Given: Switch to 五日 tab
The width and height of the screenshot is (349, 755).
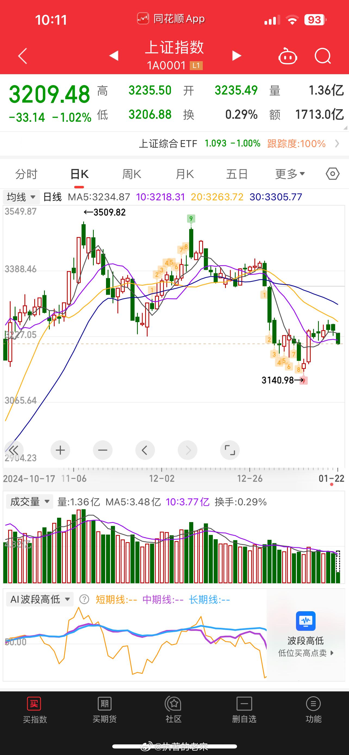Looking at the screenshot, I should click(237, 174).
